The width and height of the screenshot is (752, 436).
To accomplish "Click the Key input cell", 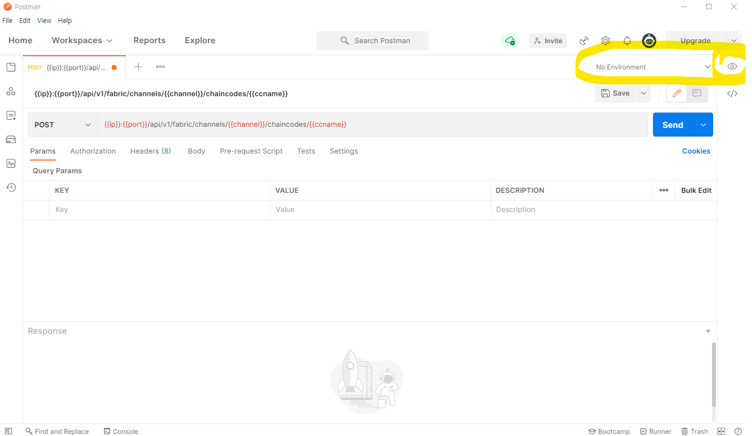I will pyautogui.click(x=160, y=210).
